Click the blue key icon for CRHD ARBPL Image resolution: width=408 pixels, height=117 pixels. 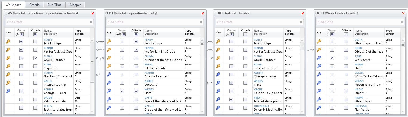319,58
